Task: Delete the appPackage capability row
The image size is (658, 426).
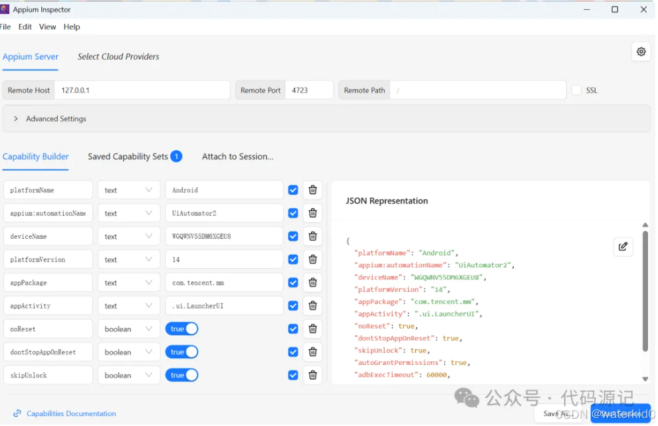Action: (x=314, y=283)
